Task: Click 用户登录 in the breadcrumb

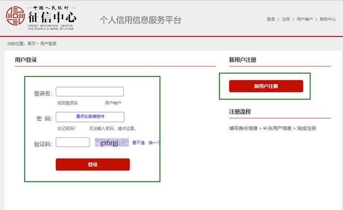Action: (x=48, y=44)
